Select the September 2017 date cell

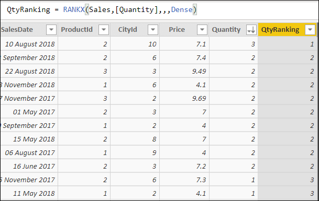pyautogui.click(x=29, y=125)
